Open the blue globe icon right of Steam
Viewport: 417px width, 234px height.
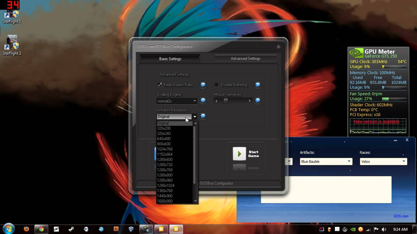86,229
